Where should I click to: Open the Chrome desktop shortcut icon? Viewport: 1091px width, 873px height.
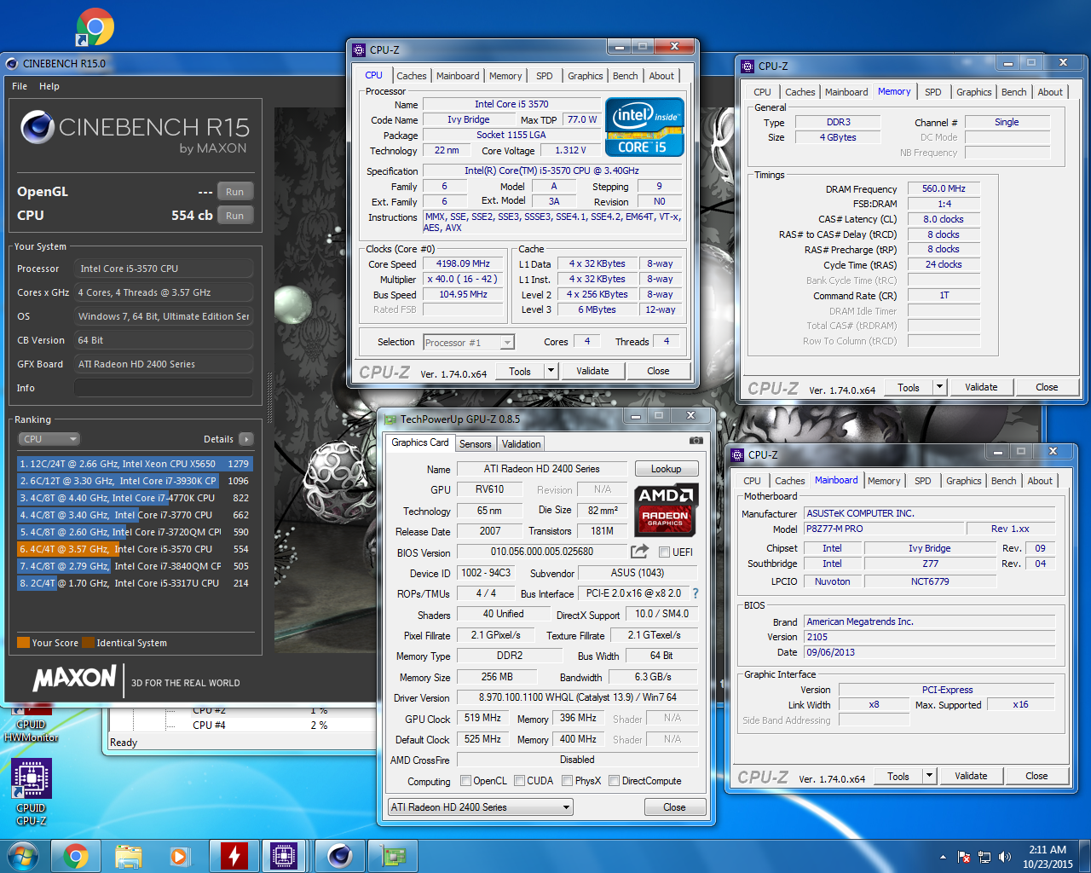tap(95, 27)
